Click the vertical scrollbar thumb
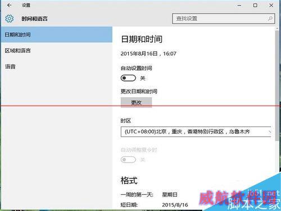Viewport: 281px width, 211px height. [x=277, y=86]
